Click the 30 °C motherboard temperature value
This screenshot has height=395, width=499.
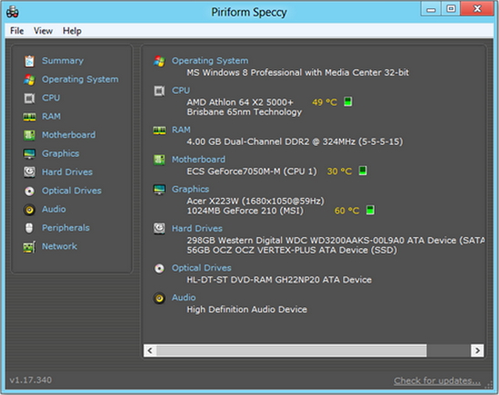click(339, 172)
